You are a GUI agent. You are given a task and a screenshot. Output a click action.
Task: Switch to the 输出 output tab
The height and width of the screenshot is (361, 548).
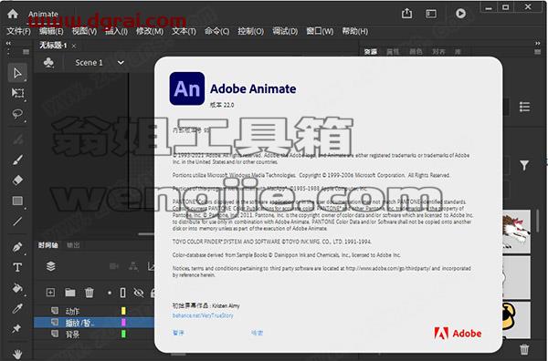click(73, 245)
